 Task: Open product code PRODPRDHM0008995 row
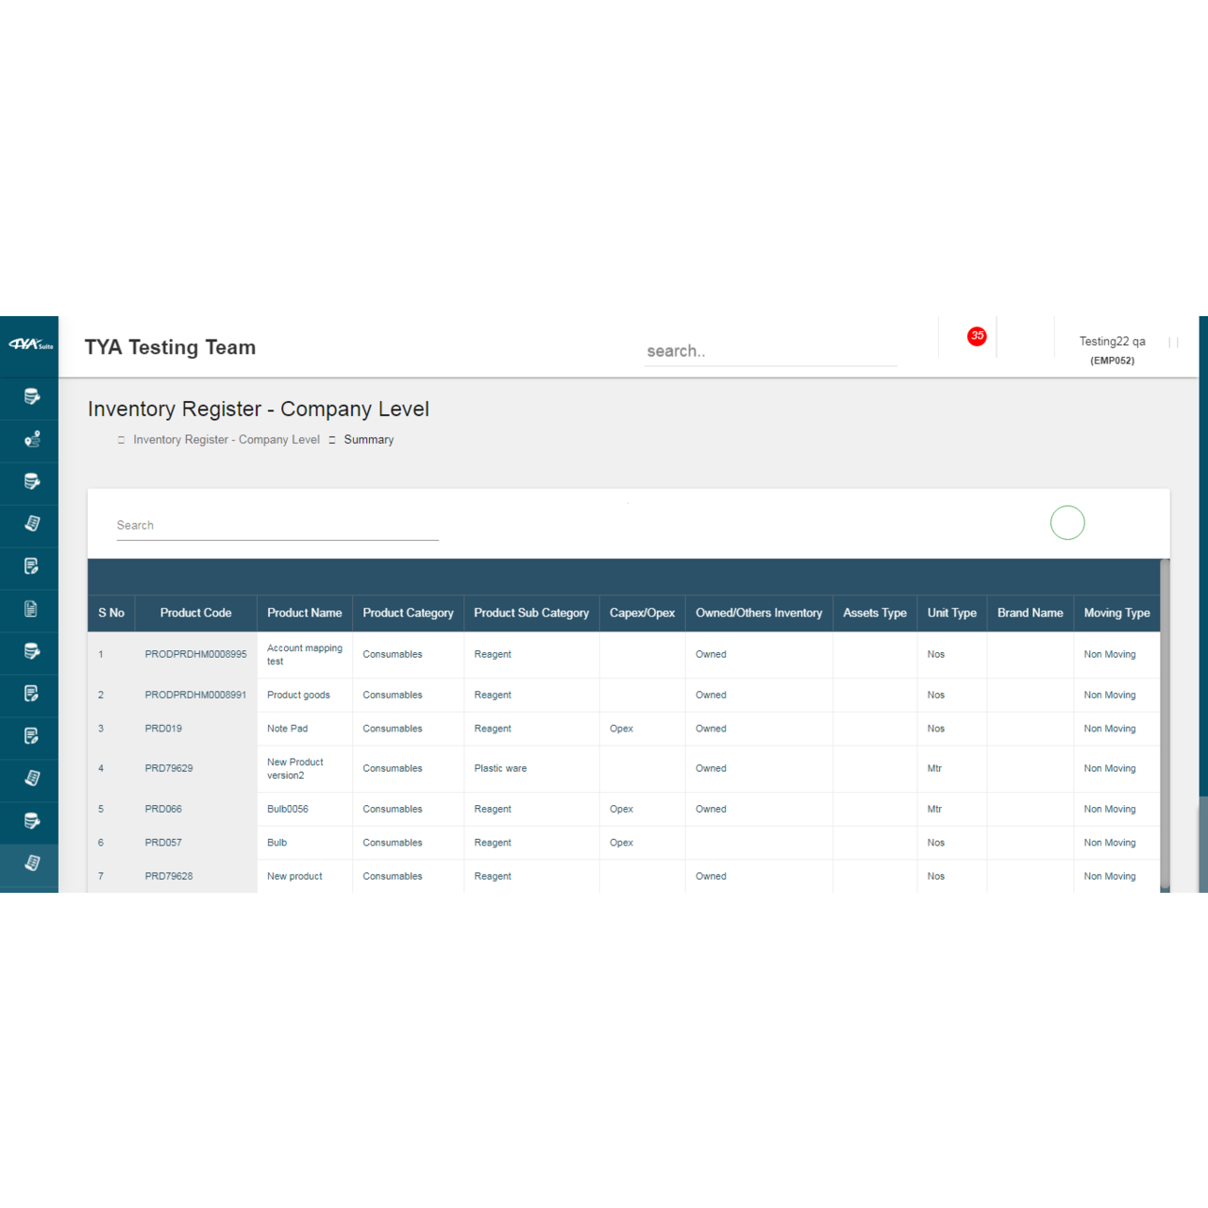coord(195,654)
